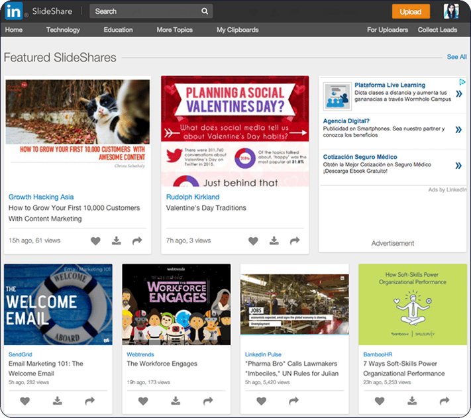Image resolution: width=471 pixels, height=418 pixels.
Task: Open the green Soft-Skills Power thumbnail
Action: click(413, 305)
